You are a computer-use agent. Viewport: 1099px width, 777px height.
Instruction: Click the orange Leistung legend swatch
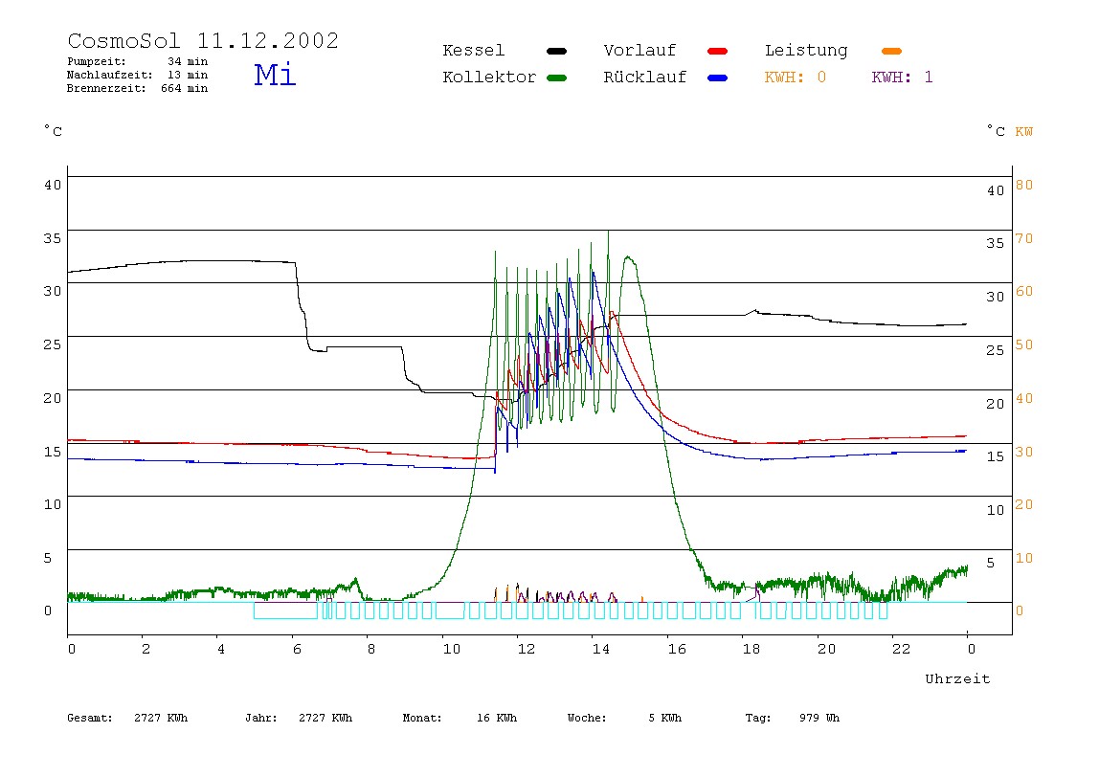pos(891,51)
